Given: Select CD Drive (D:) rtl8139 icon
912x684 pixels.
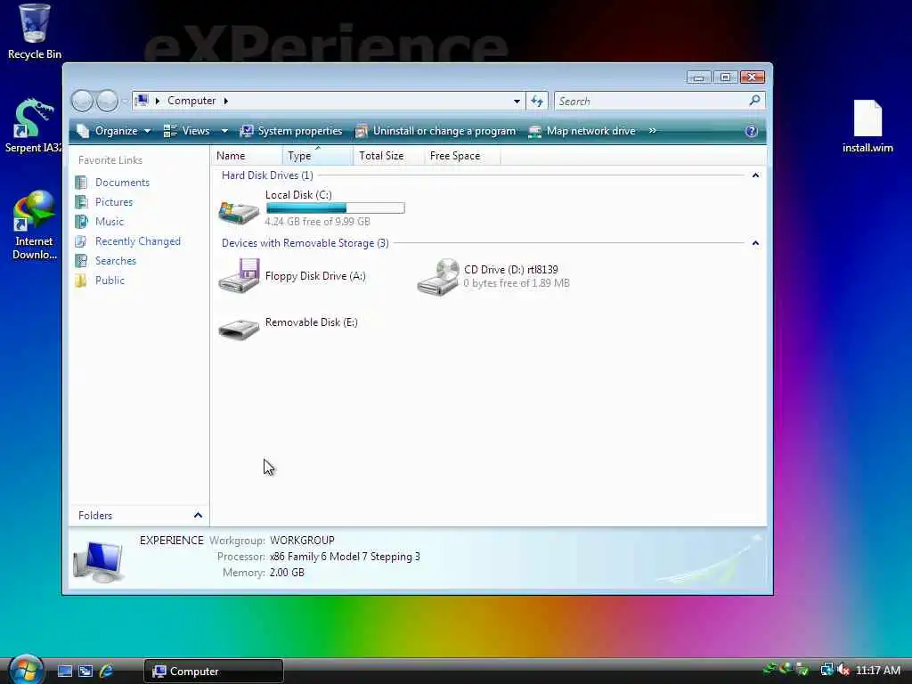Looking at the screenshot, I should click(438, 276).
